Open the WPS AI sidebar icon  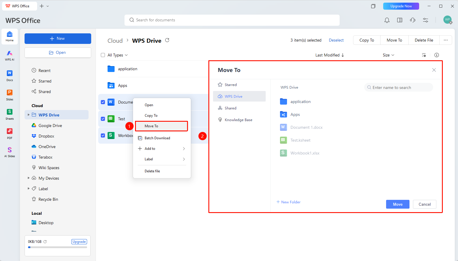(10, 55)
